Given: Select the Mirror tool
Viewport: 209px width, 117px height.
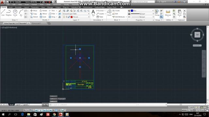Looking at the screenshot, I should [43, 14].
